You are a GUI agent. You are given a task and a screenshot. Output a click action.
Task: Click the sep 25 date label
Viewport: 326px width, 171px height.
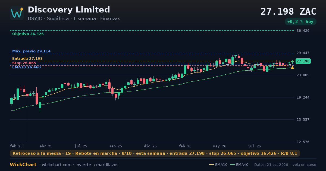pyautogui.click(x=115, y=146)
